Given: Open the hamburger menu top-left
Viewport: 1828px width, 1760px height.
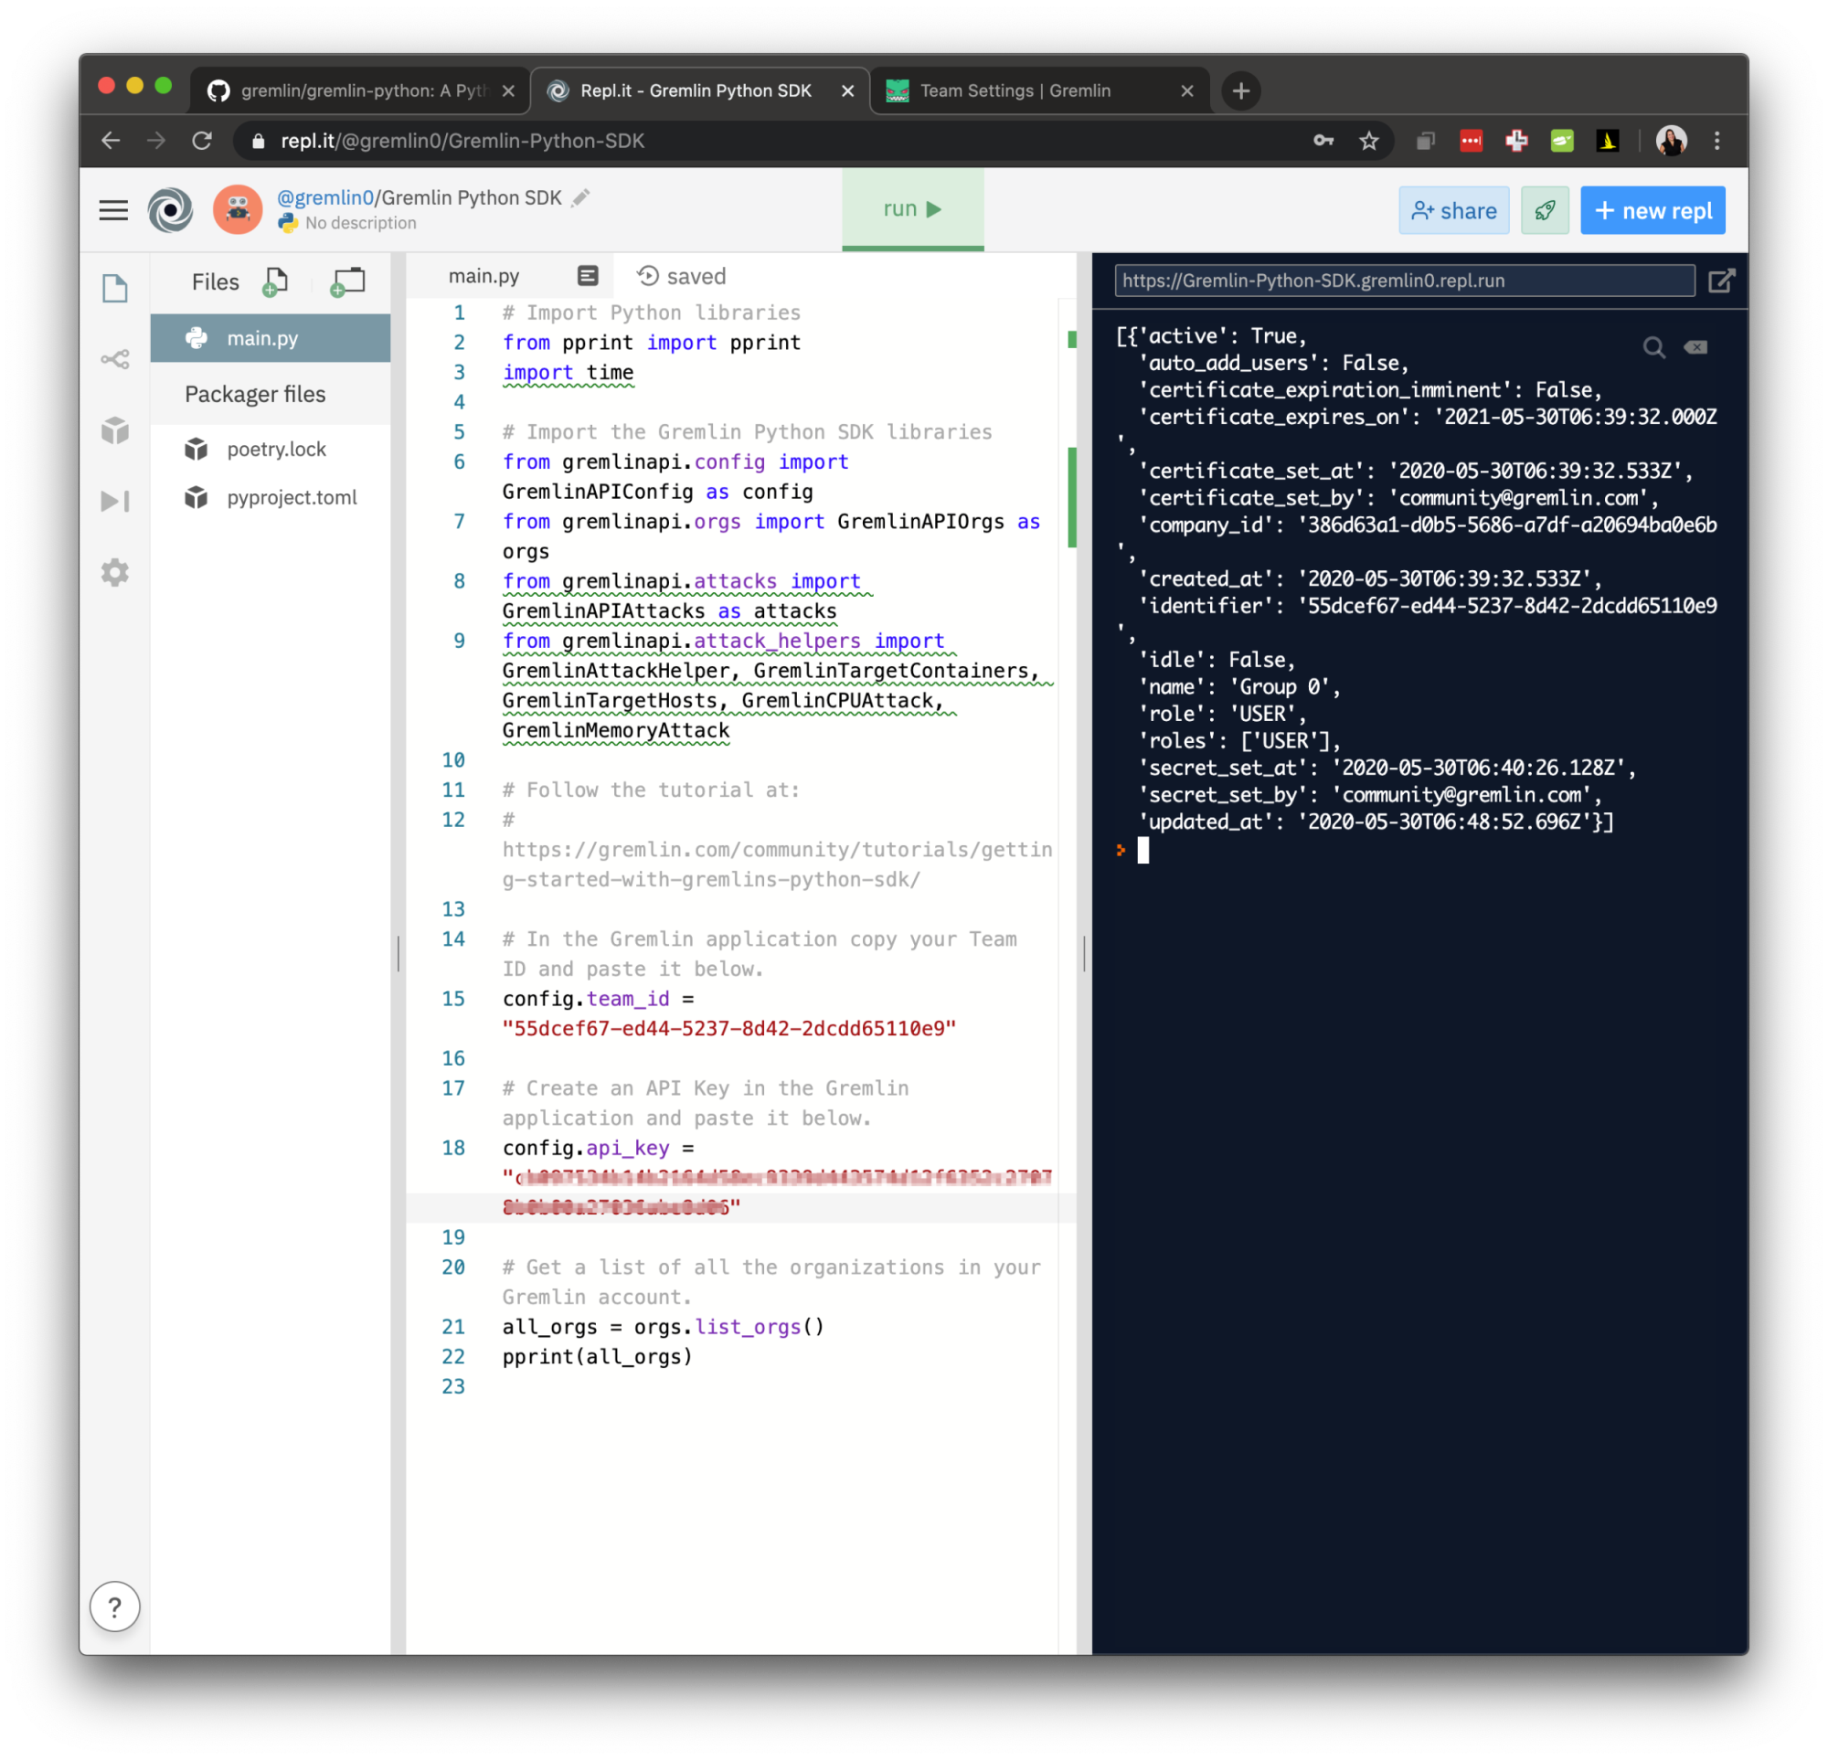Looking at the screenshot, I should [112, 210].
